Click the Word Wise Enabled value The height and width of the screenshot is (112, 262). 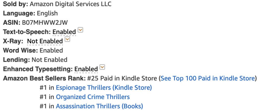click(x=51, y=50)
